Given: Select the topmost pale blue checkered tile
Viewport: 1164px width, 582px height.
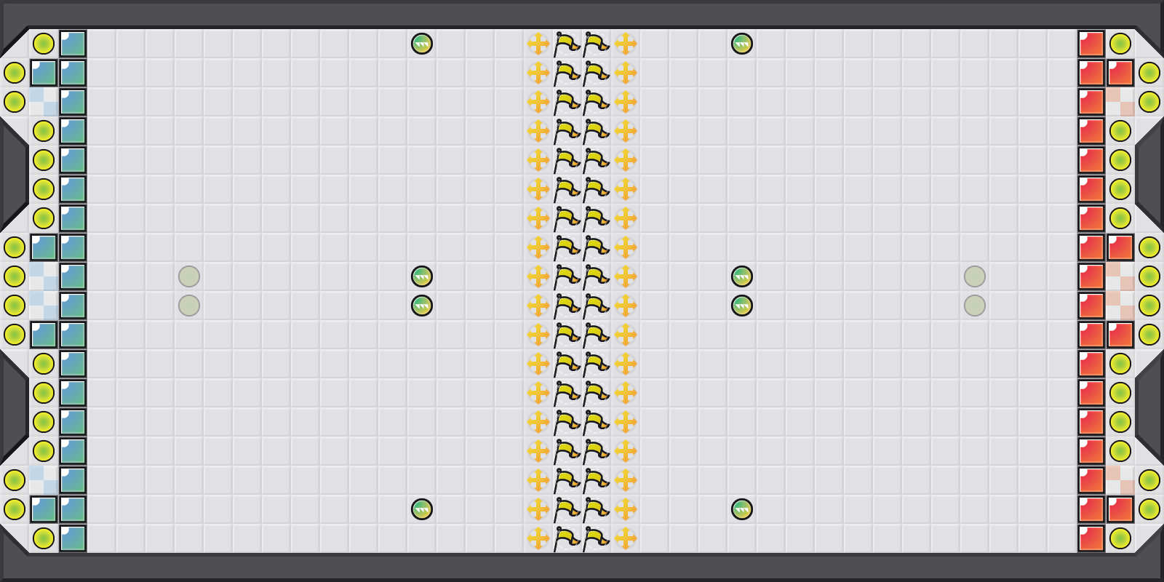Looking at the screenshot, I should coord(44,102).
